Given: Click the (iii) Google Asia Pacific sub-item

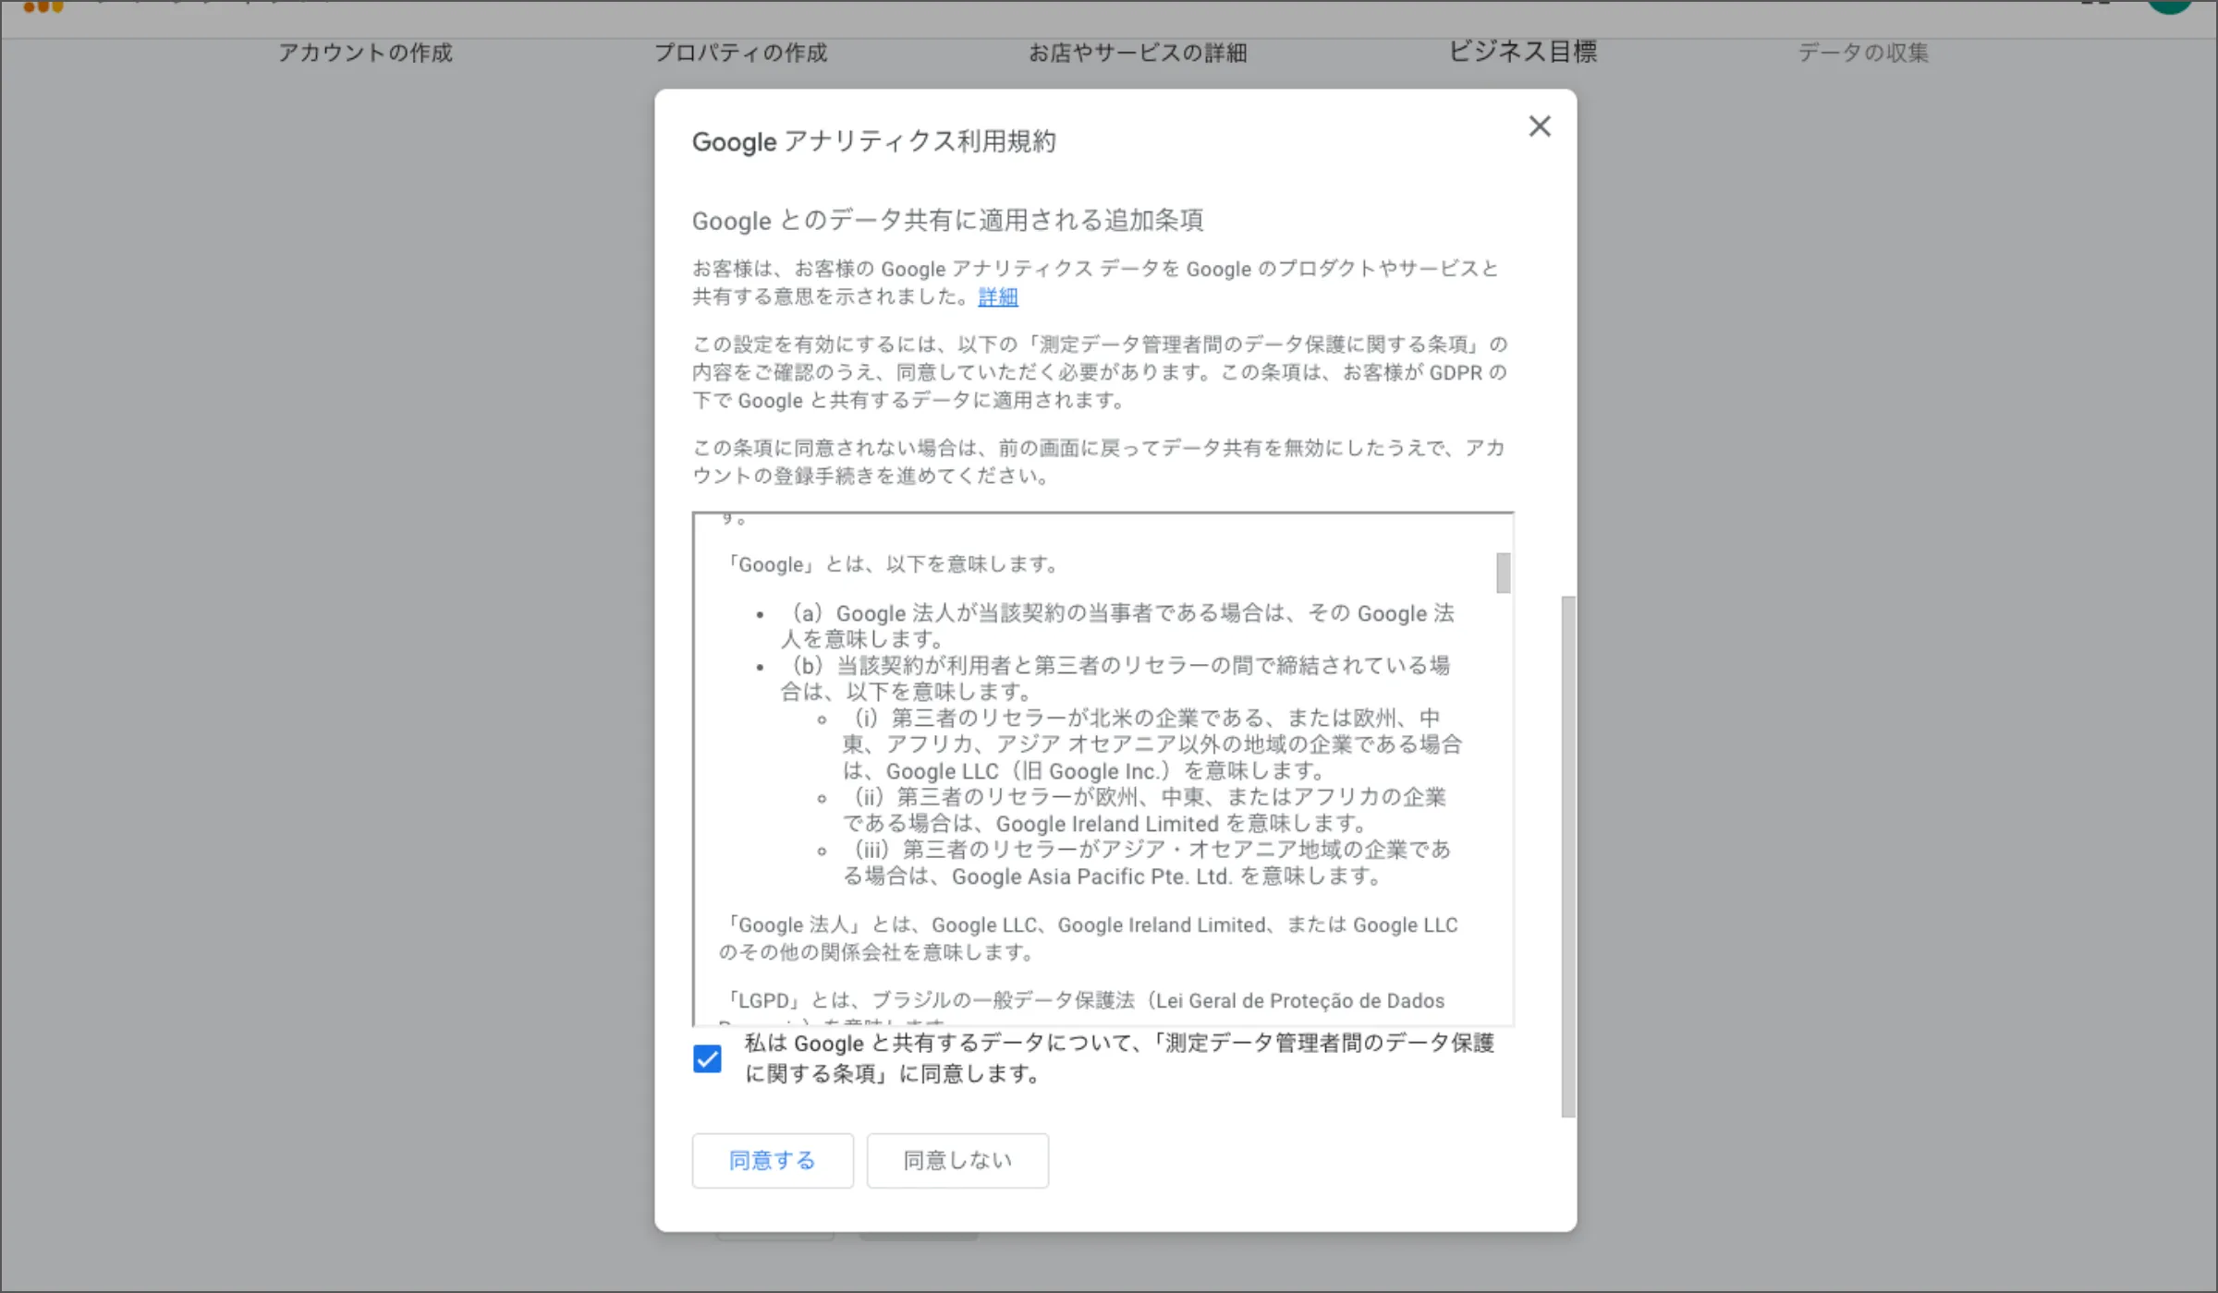Looking at the screenshot, I should pos(1146,863).
